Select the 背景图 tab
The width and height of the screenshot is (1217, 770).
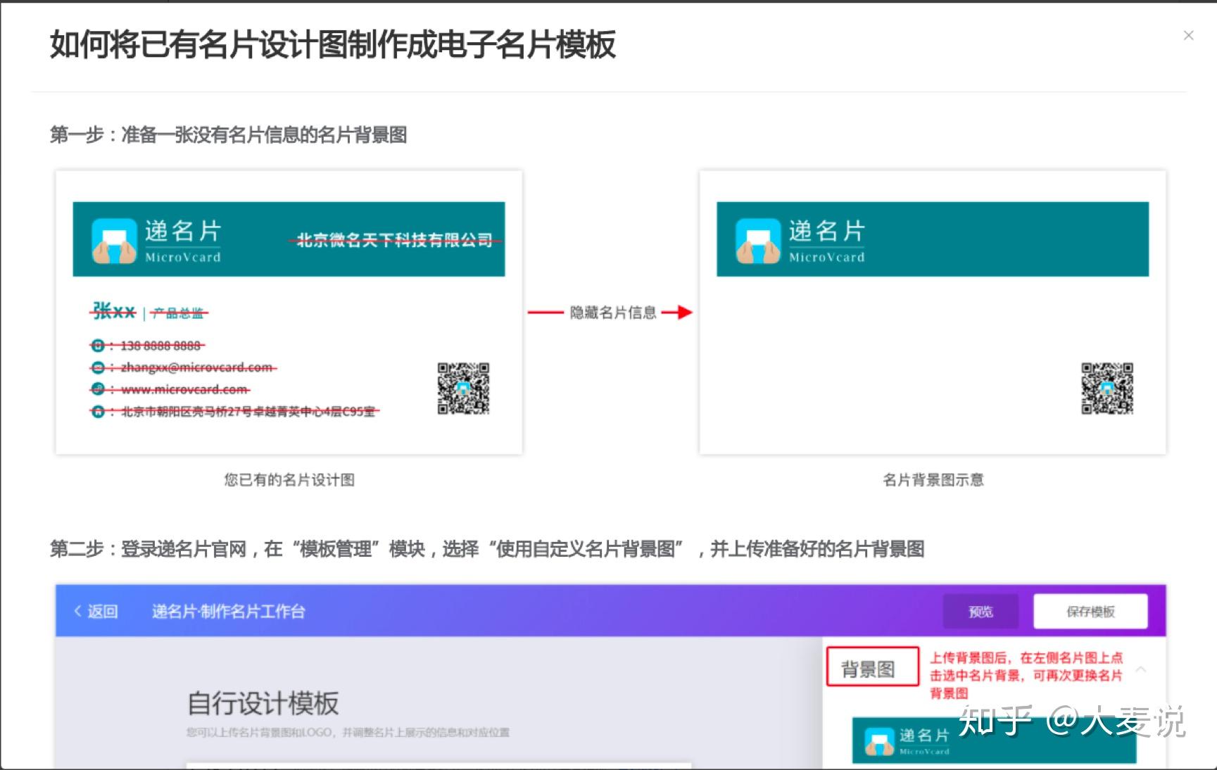[x=872, y=667]
